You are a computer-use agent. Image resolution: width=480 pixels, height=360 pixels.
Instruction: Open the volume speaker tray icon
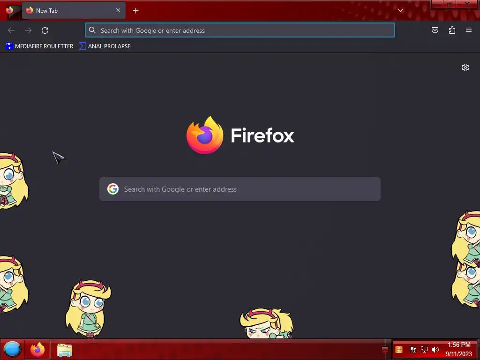tap(435, 350)
